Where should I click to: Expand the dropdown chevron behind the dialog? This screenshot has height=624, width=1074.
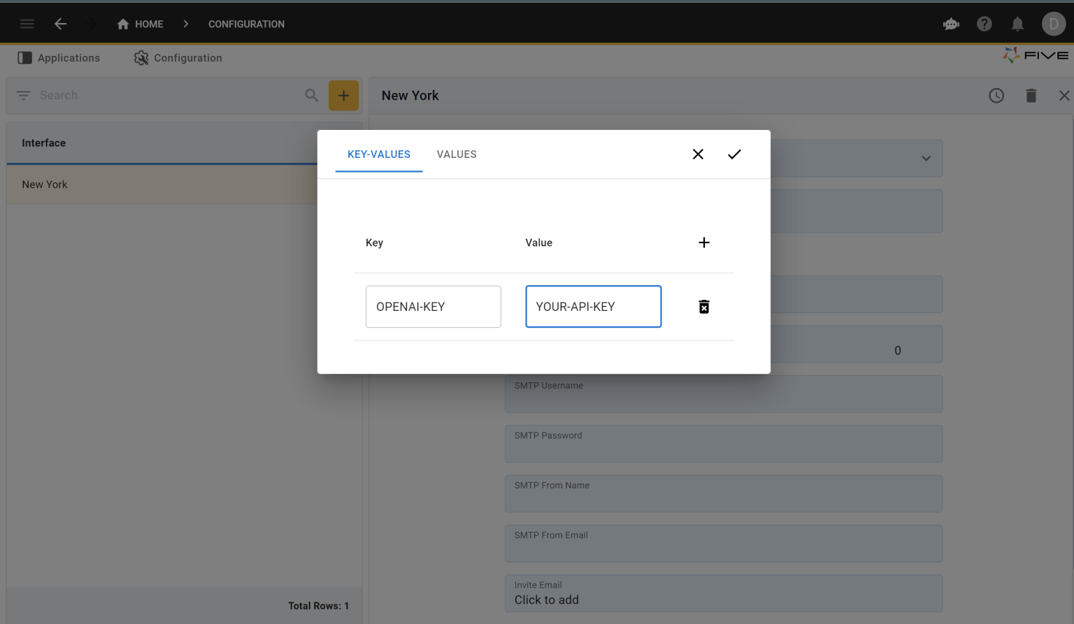pos(926,159)
